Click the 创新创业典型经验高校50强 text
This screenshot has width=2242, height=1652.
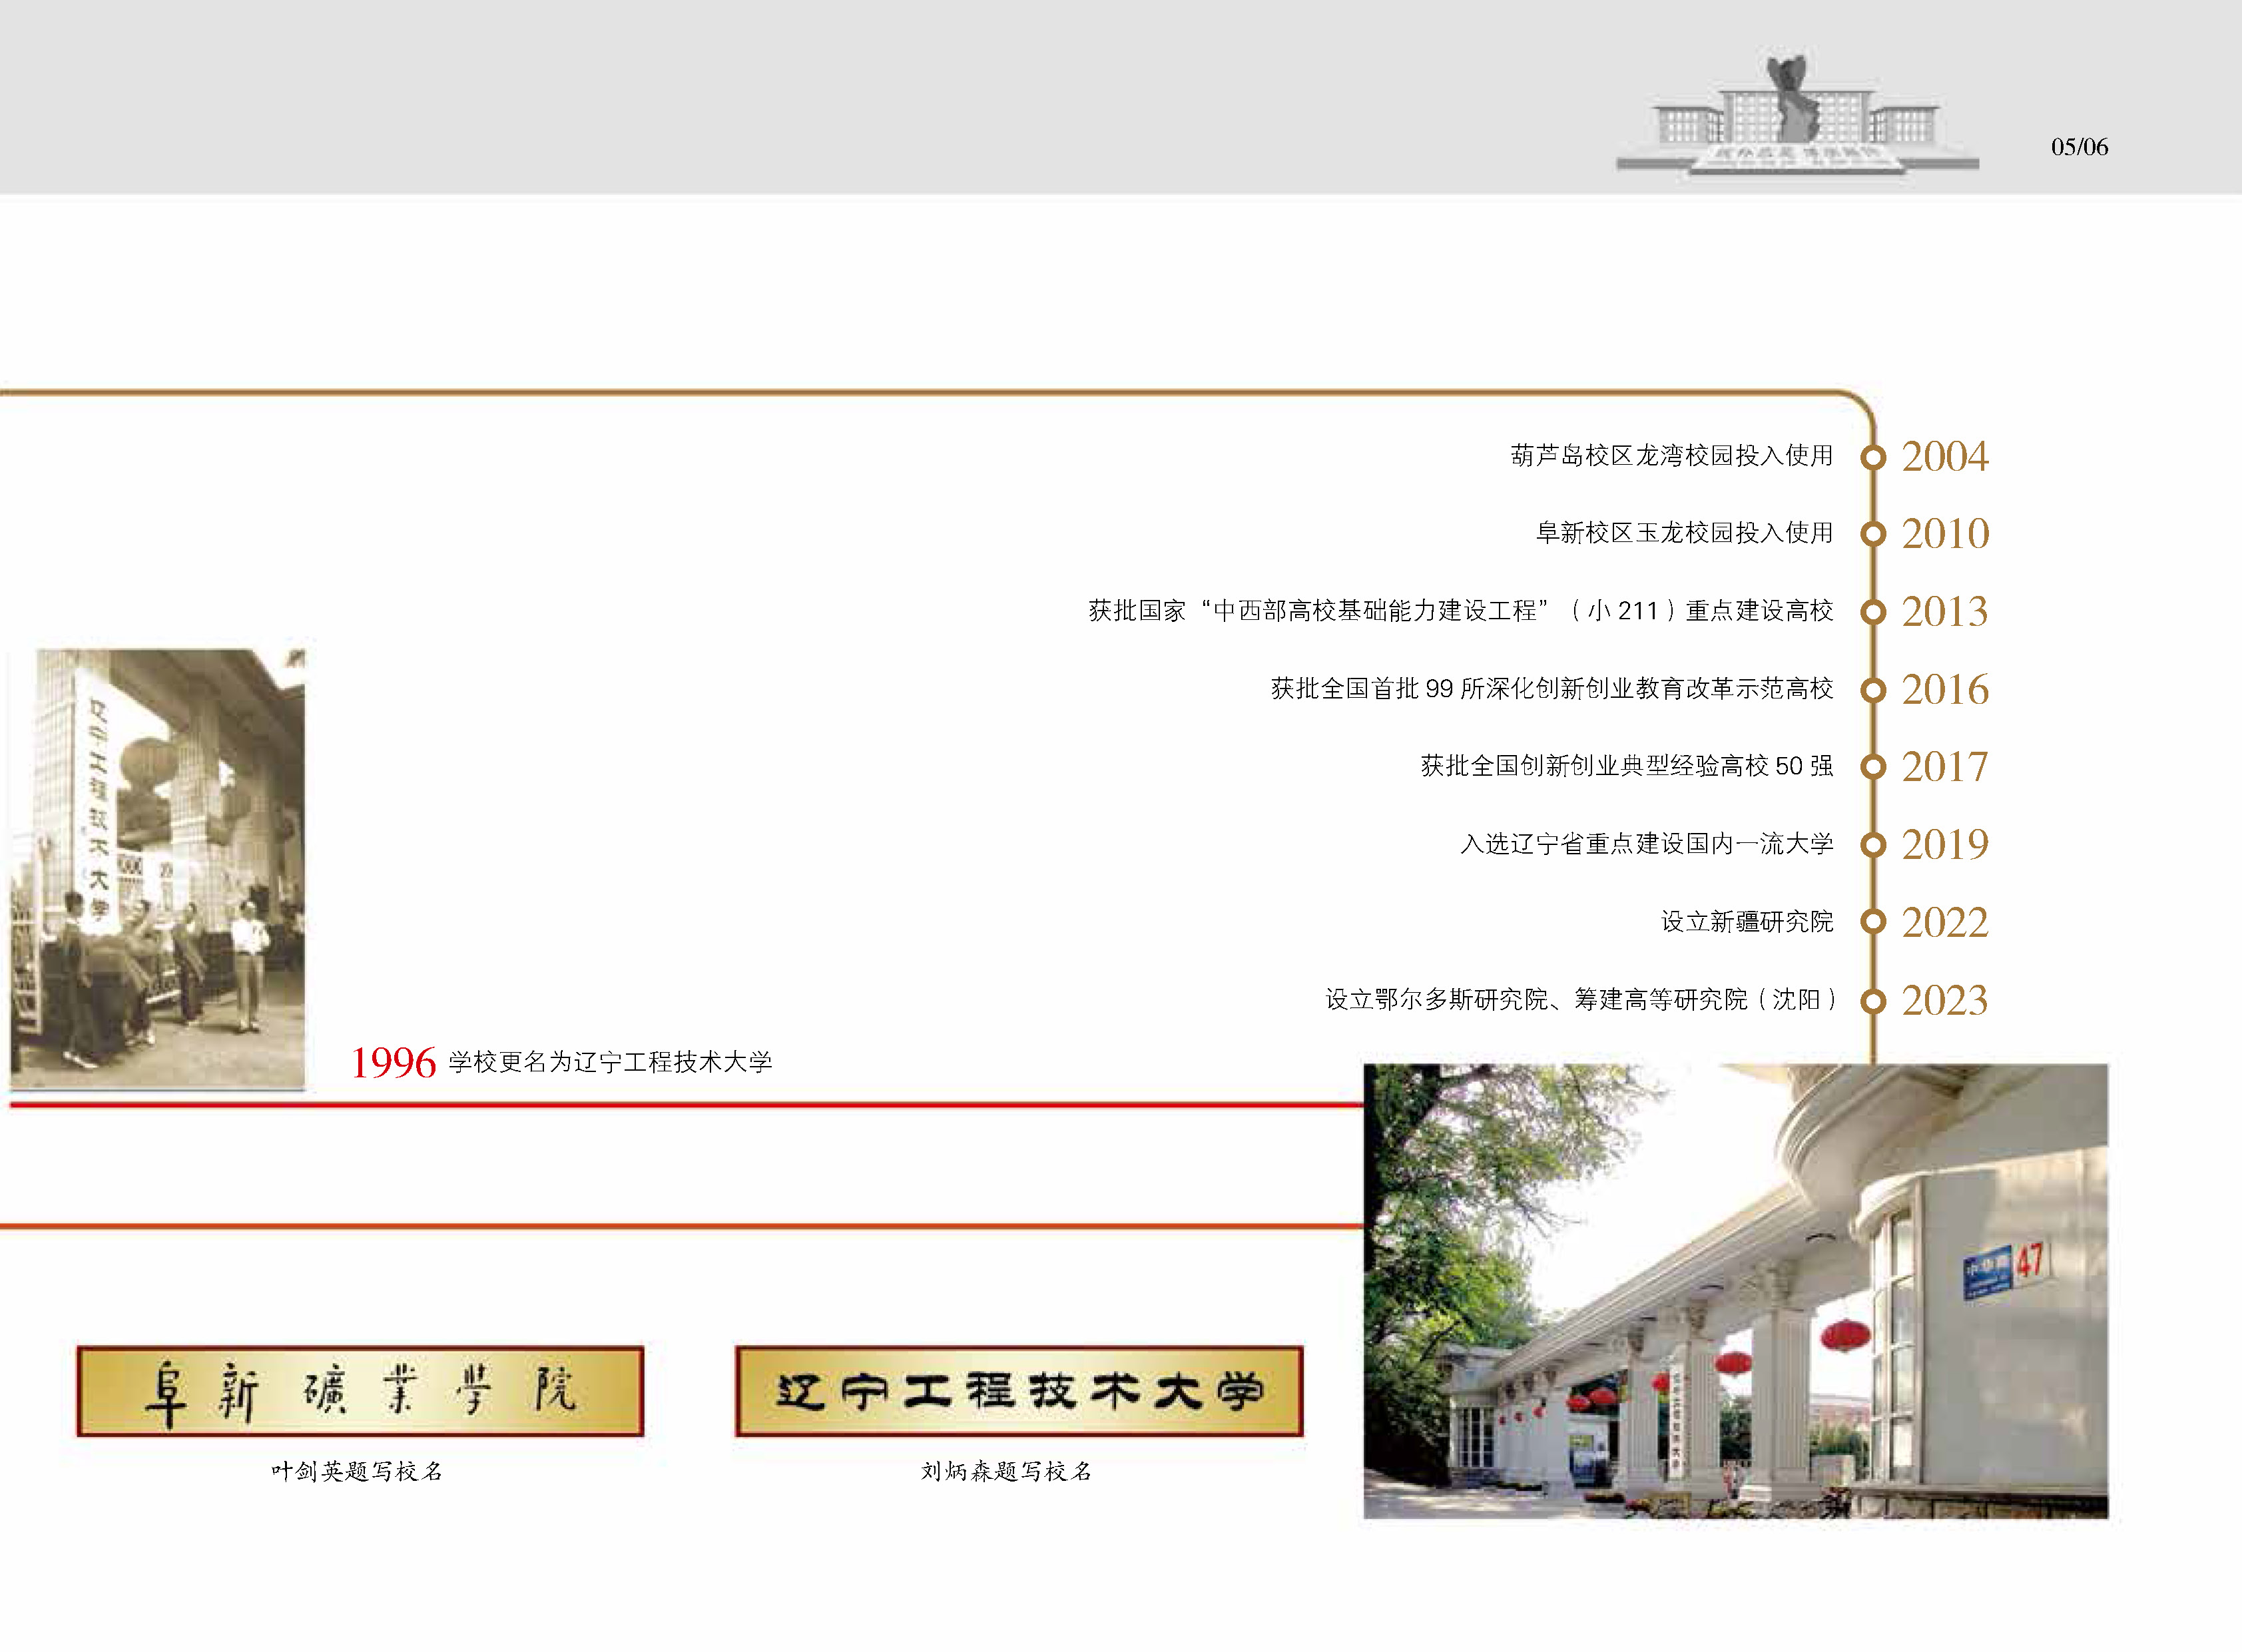pyautogui.click(x=1627, y=766)
